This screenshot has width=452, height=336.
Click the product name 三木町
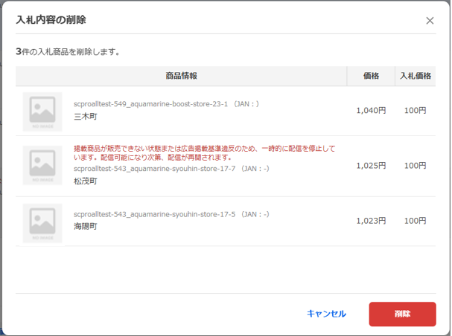point(85,117)
